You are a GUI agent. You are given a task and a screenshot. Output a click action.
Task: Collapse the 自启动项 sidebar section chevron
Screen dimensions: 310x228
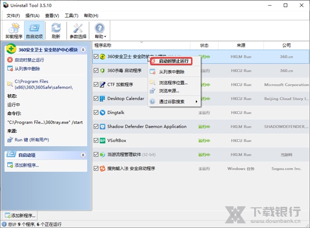(x=83, y=155)
